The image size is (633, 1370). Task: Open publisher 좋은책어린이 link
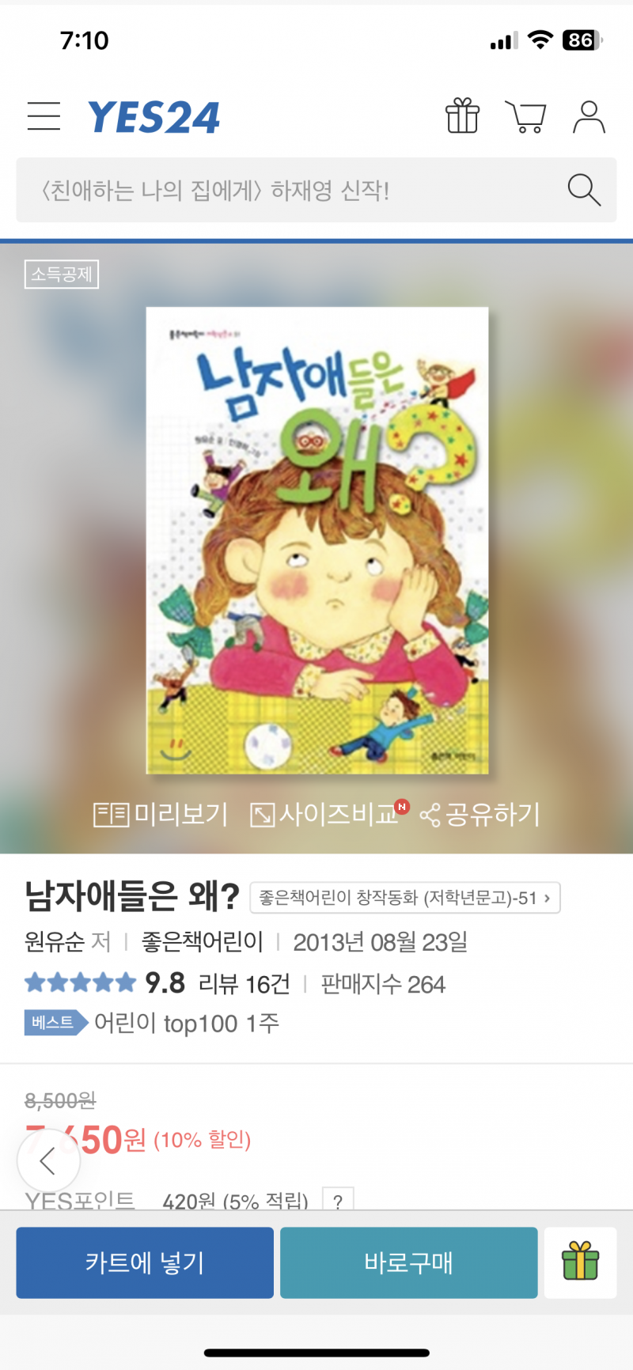(x=202, y=942)
